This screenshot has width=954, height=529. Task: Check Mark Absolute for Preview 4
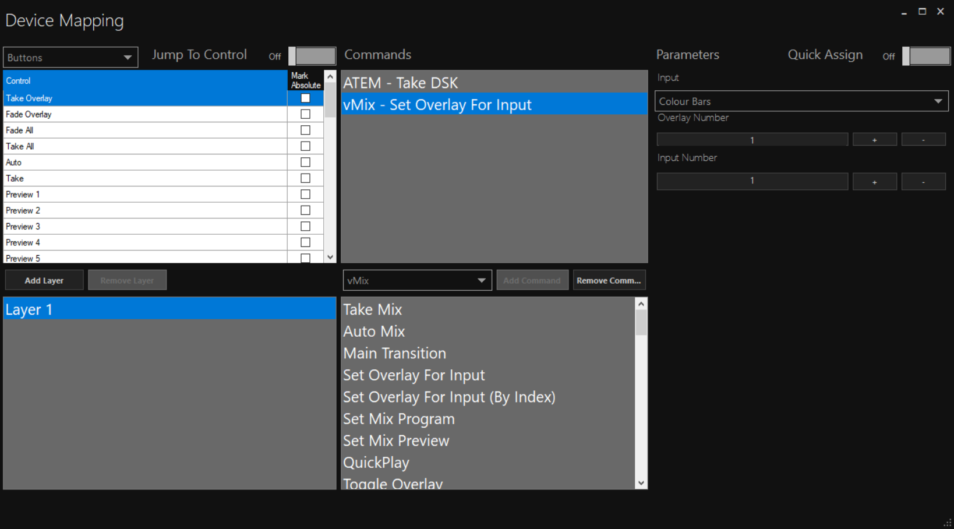(305, 242)
